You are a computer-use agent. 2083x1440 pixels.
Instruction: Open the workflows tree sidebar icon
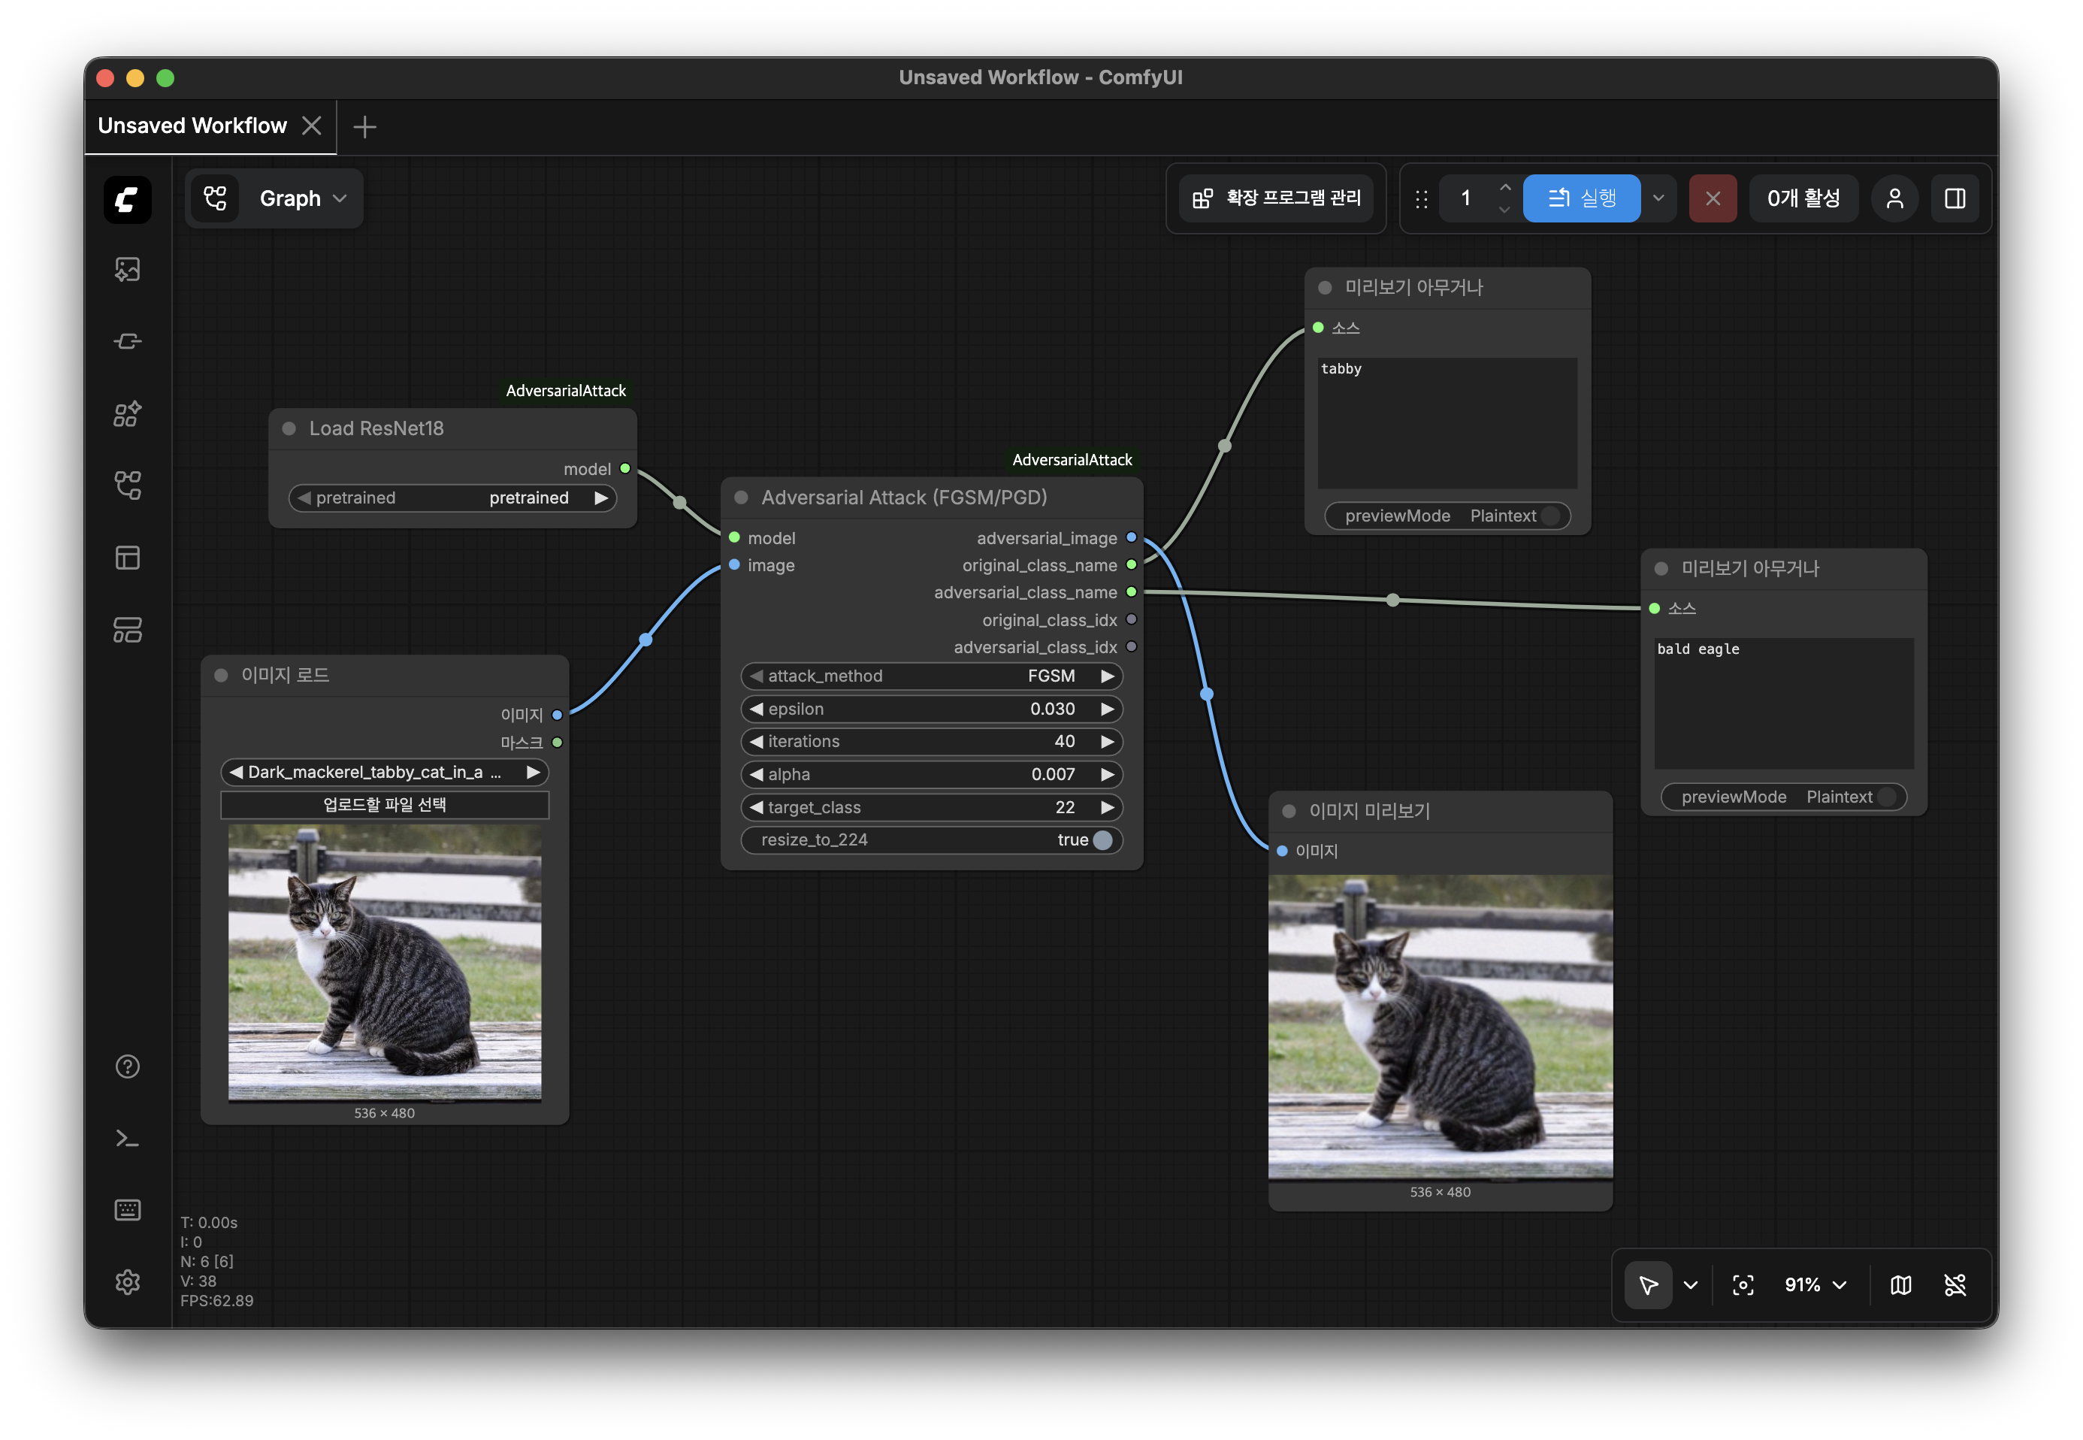[127, 486]
